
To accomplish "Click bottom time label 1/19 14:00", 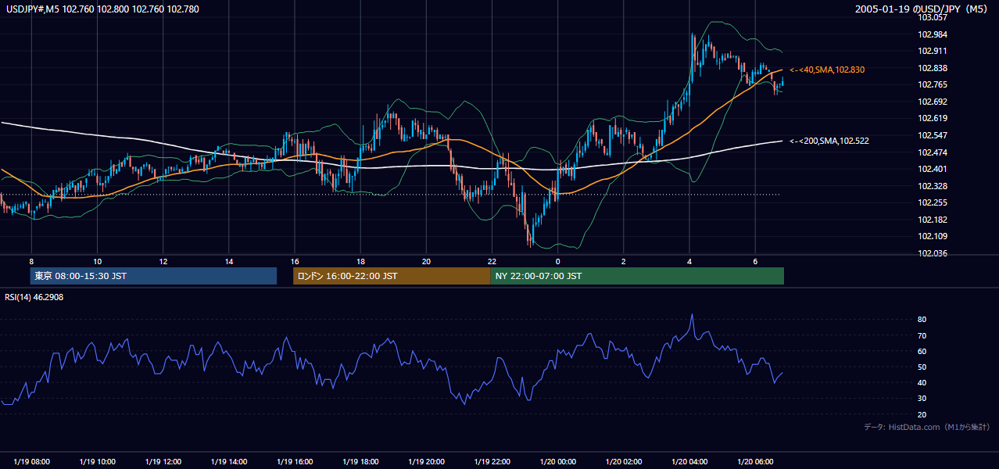I will tap(229, 461).
